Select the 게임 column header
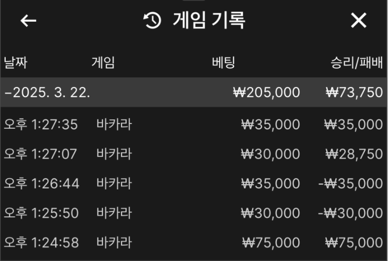 pos(103,63)
